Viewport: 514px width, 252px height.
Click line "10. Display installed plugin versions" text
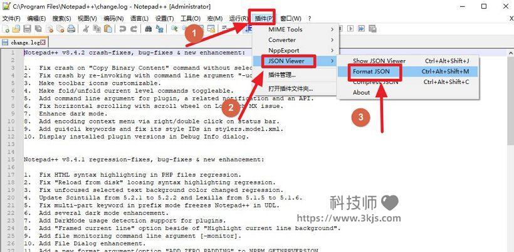(137, 137)
